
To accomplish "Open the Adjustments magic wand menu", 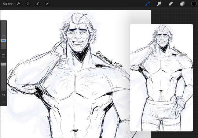I will click(x=28, y=4).
